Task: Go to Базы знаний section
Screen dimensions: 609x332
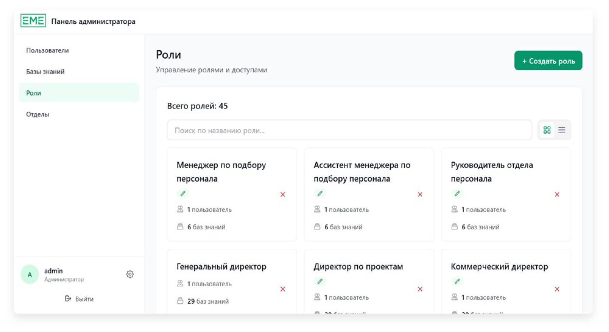Action: point(45,72)
